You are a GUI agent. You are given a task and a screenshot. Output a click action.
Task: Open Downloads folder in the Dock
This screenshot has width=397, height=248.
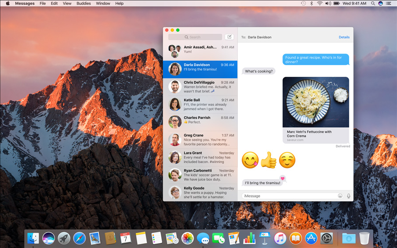pos(349,238)
